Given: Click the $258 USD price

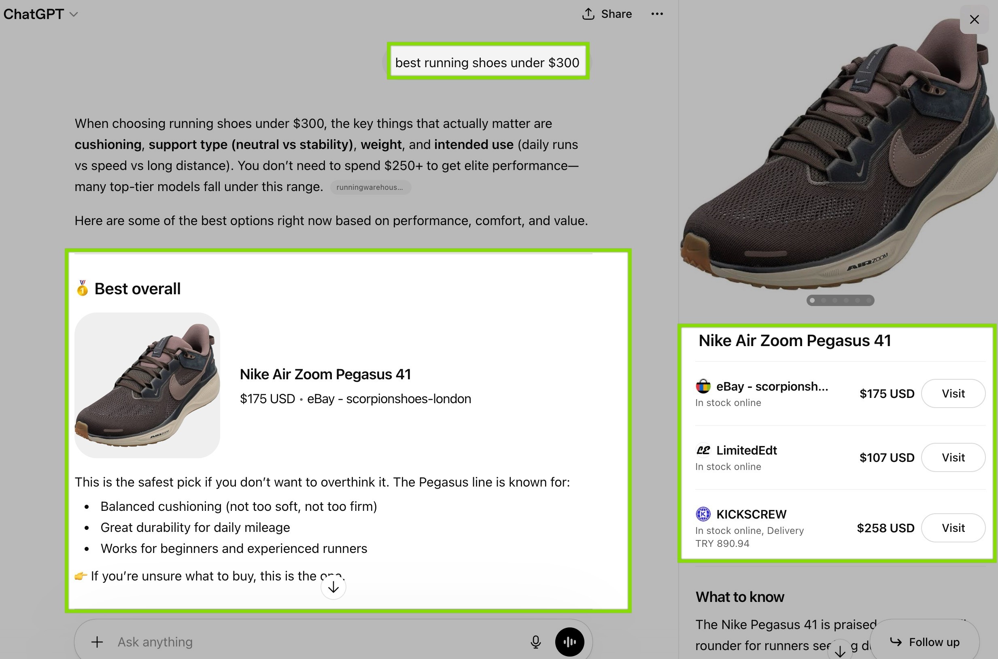Looking at the screenshot, I should (x=885, y=528).
